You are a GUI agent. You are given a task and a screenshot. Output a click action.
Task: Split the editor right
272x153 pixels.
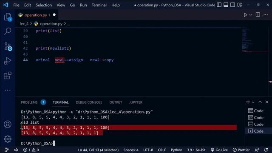pyautogui.click(x=258, y=14)
